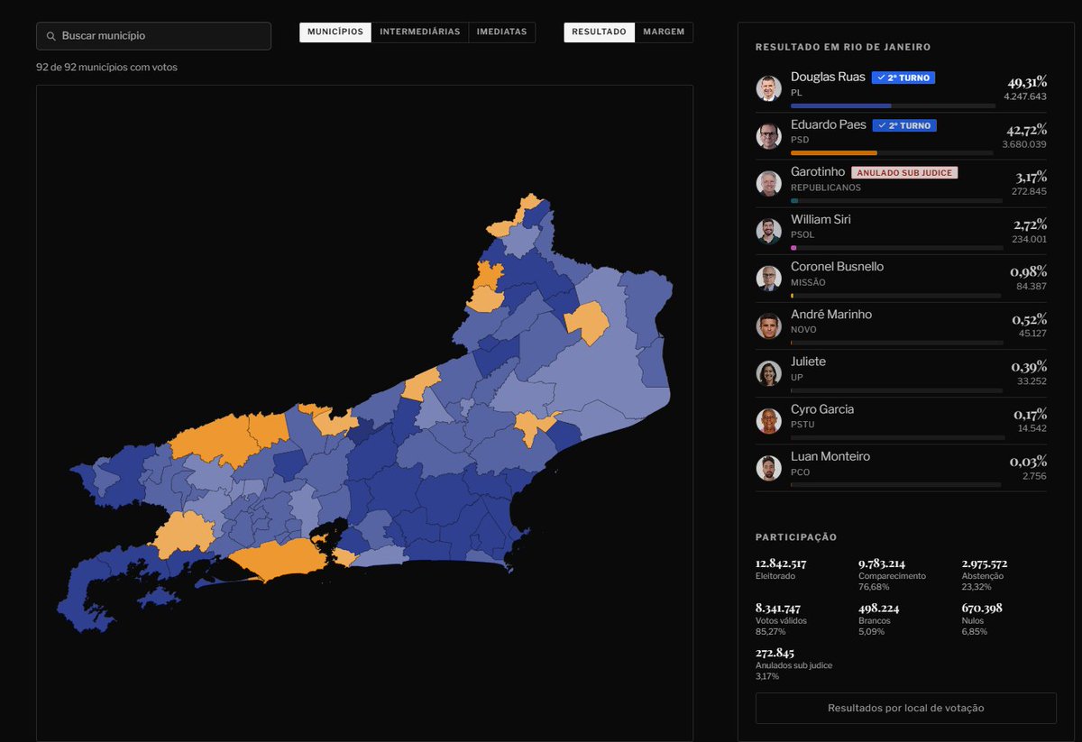Click the '92 de 92 municípios com votos' text
Screen dimensions: 1082x742
[x=106, y=68]
